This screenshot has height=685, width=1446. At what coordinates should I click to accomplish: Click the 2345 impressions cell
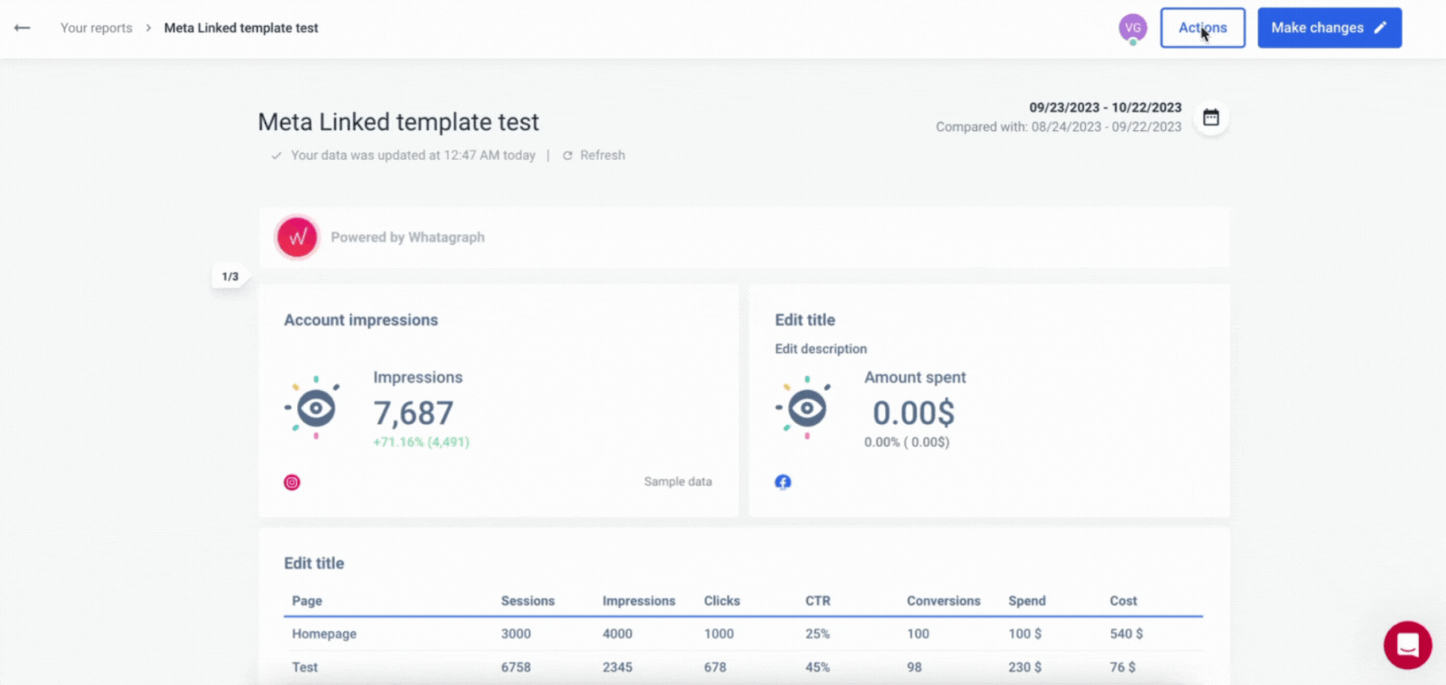(617, 668)
